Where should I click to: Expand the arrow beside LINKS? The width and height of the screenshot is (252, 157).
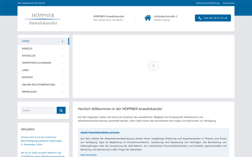tap(62, 70)
